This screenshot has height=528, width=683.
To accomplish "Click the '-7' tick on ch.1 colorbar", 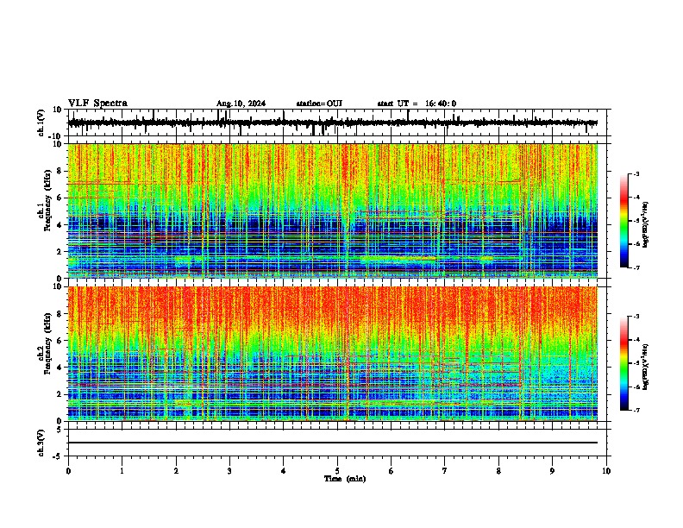I will point(636,267).
